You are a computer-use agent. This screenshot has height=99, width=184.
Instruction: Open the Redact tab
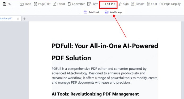pos(138,4)
